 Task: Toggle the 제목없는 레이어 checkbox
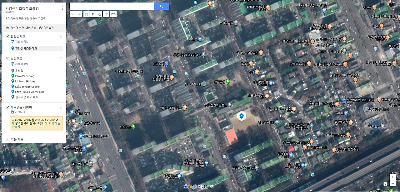(8, 107)
